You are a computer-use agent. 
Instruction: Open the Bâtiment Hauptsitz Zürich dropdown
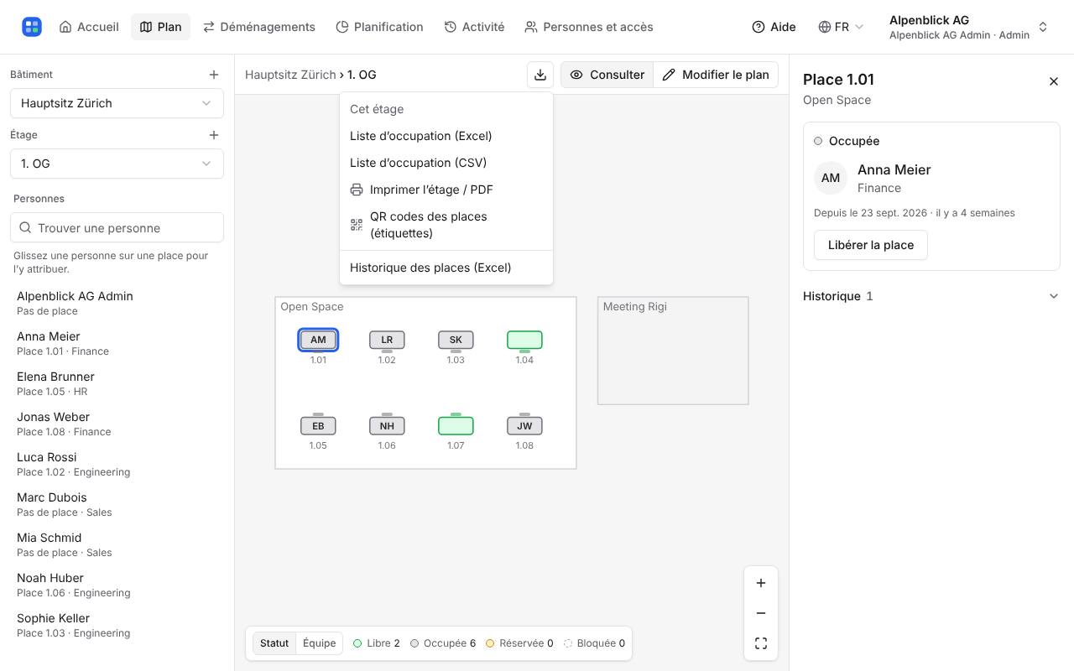(117, 103)
